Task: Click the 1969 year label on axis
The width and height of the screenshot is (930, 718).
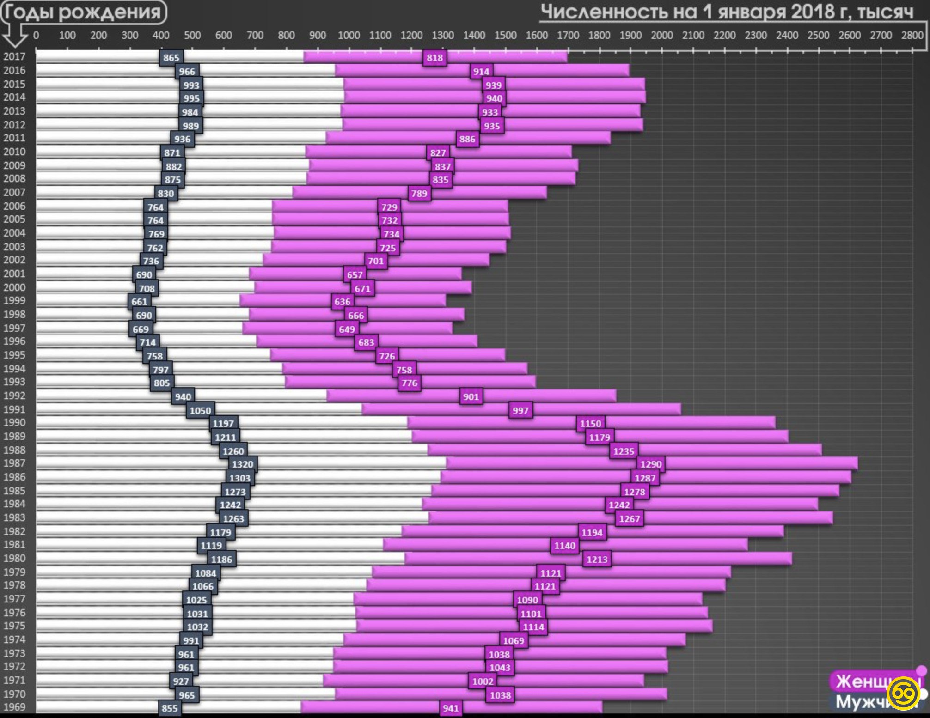Action: (14, 707)
